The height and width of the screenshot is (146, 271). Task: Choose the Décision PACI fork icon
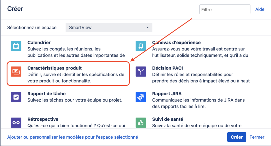pos(141,71)
